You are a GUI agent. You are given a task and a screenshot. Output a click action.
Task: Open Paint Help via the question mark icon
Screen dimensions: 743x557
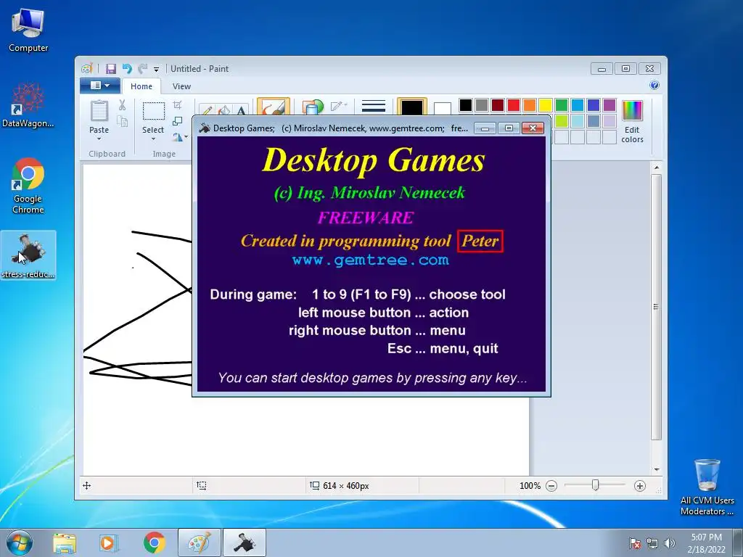pos(654,86)
